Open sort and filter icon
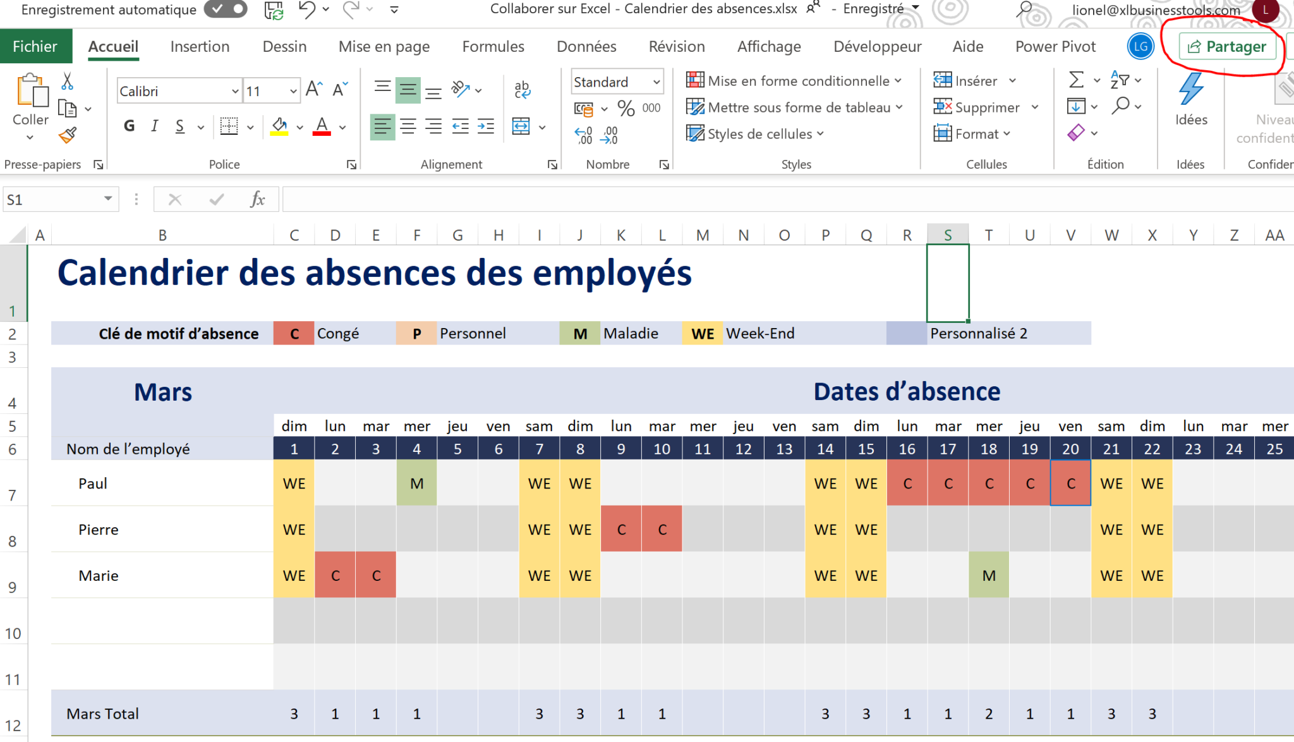This screenshot has height=742, width=1294. tap(1120, 80)
